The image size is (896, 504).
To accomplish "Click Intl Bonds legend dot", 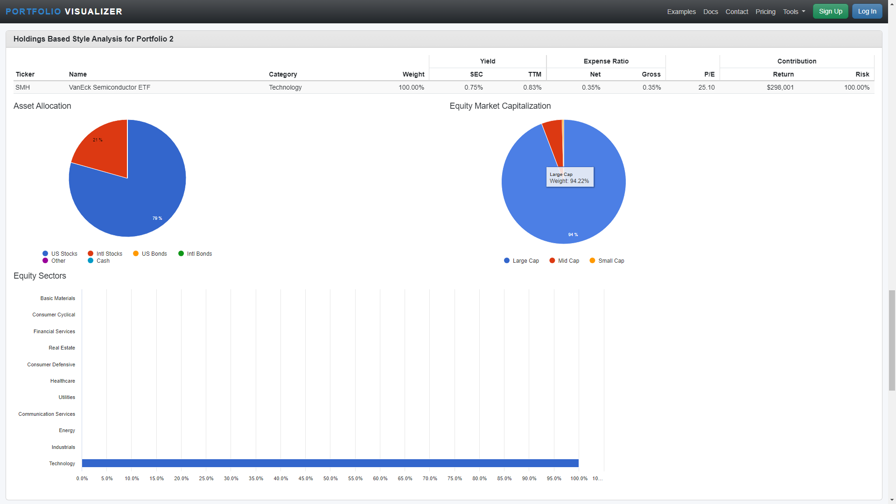I will [x=181, y=254].
